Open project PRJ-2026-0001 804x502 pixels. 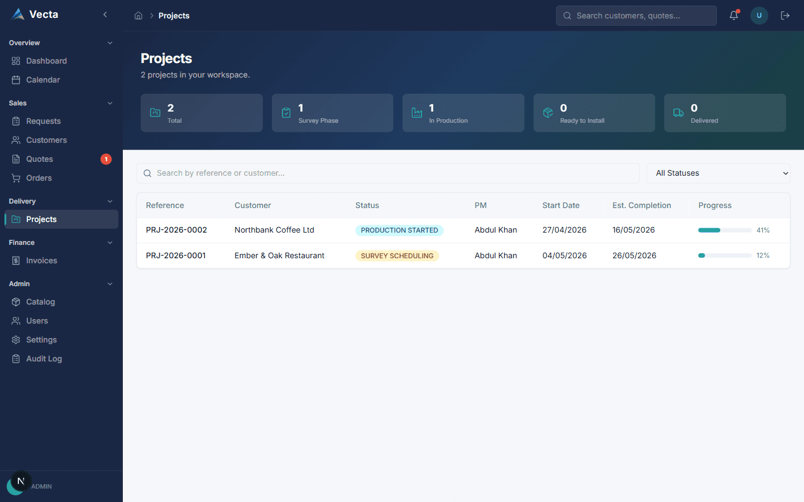point(176,255)
